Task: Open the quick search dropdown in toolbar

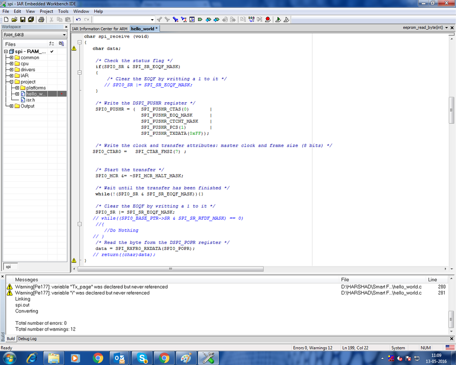Action: point(152,20)
